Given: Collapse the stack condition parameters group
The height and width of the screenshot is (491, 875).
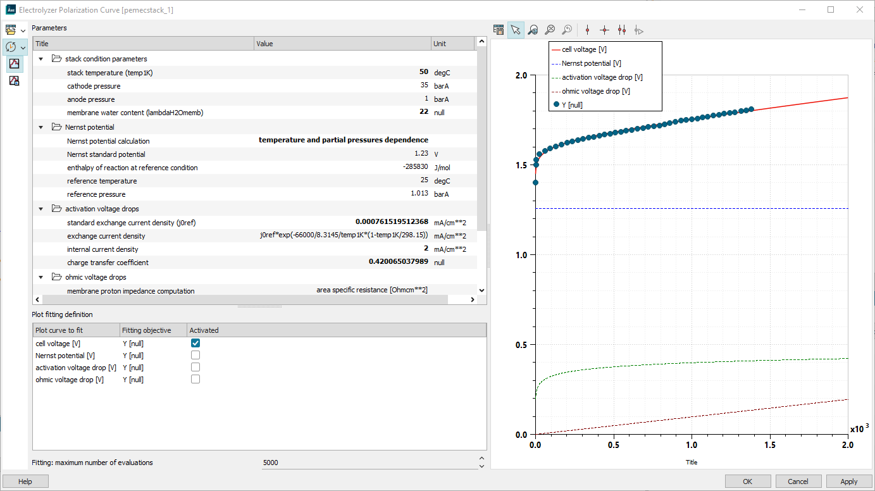Looking at the screenshot, I should (41, 59).
